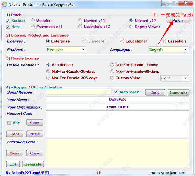Choose the Navicat v11 radio button
195x176 pixels.
coord(80,20)
